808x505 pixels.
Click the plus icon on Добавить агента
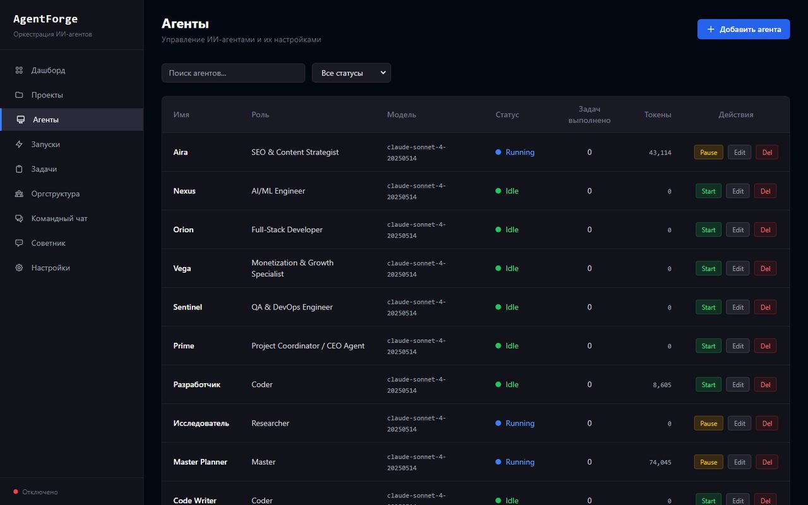click(711, 29)
